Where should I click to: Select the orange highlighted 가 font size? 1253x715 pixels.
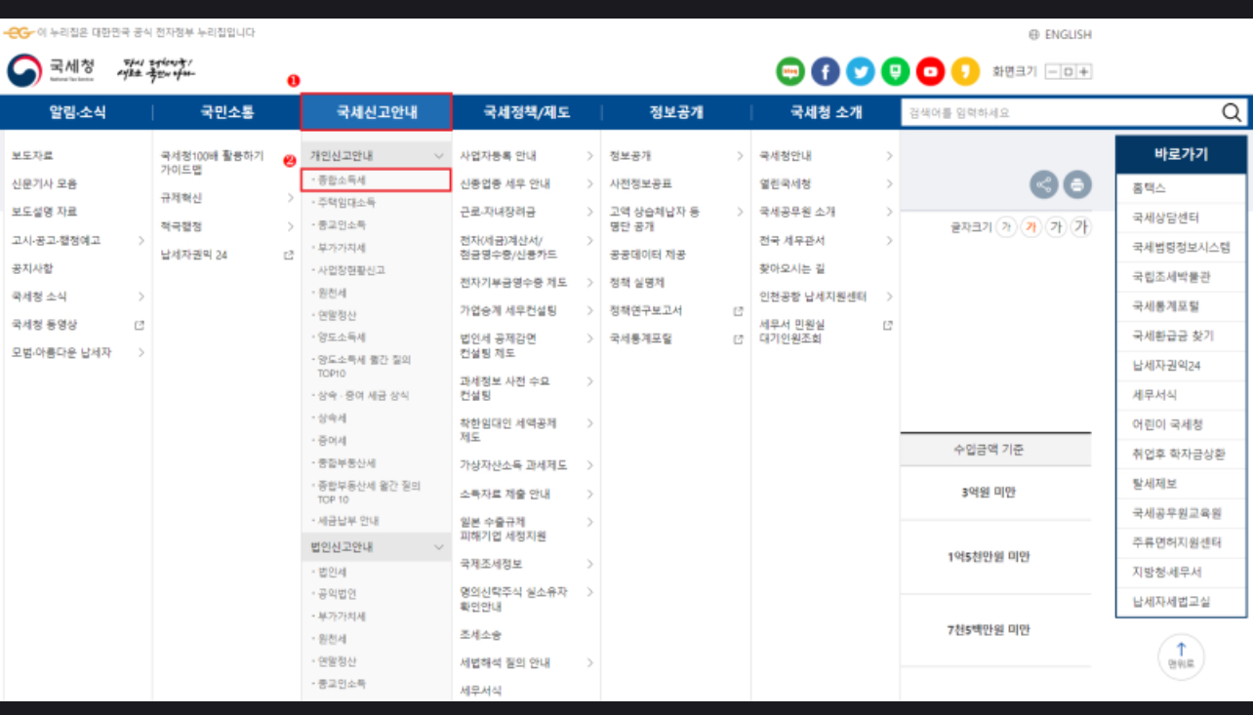[x=1031, y=227]
